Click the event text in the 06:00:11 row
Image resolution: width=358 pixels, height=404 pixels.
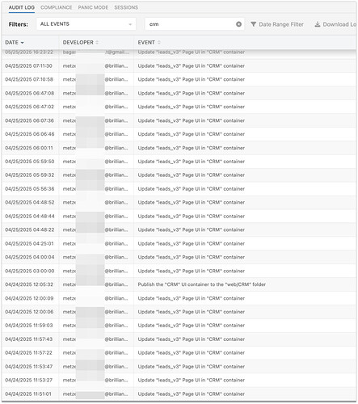(192, 148)
